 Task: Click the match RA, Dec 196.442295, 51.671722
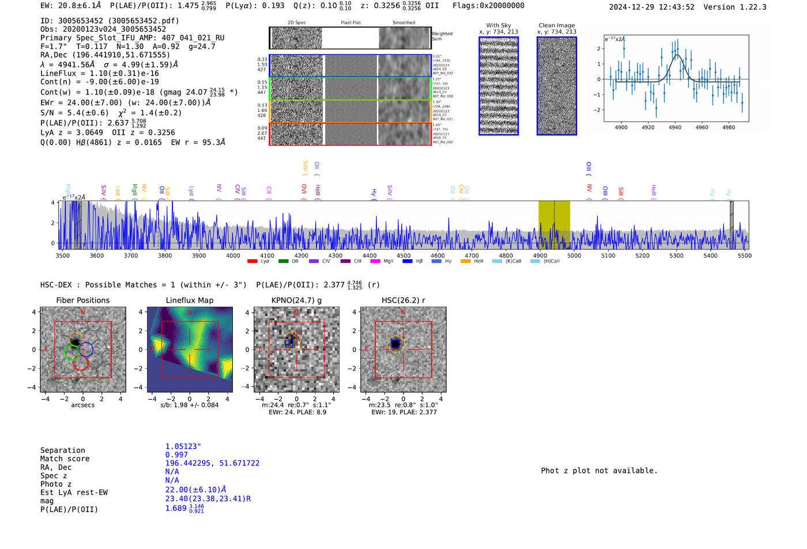pyautogui.click(x=213, y=463)
